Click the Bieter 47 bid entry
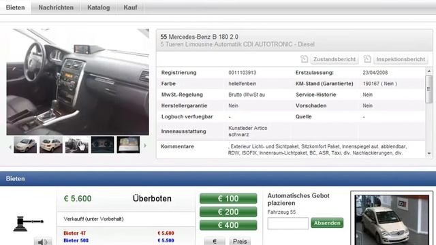This screenshot has height=245, width=436. pos(74,233)
